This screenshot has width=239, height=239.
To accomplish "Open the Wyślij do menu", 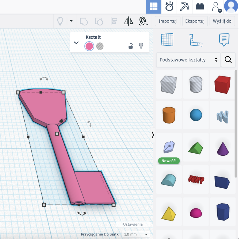I will tap(222, 21).
